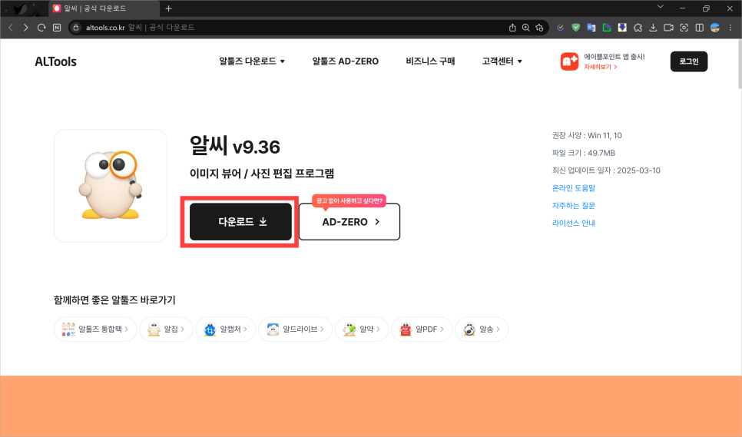Screen dimensions: 742x437
Task: Select the 알씨 공식 다운로드 tab
Action: [104, 8]
